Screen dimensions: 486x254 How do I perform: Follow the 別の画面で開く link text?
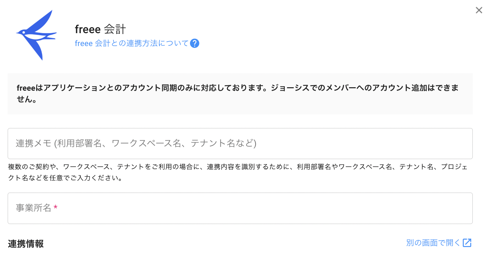tap(433, 243)
